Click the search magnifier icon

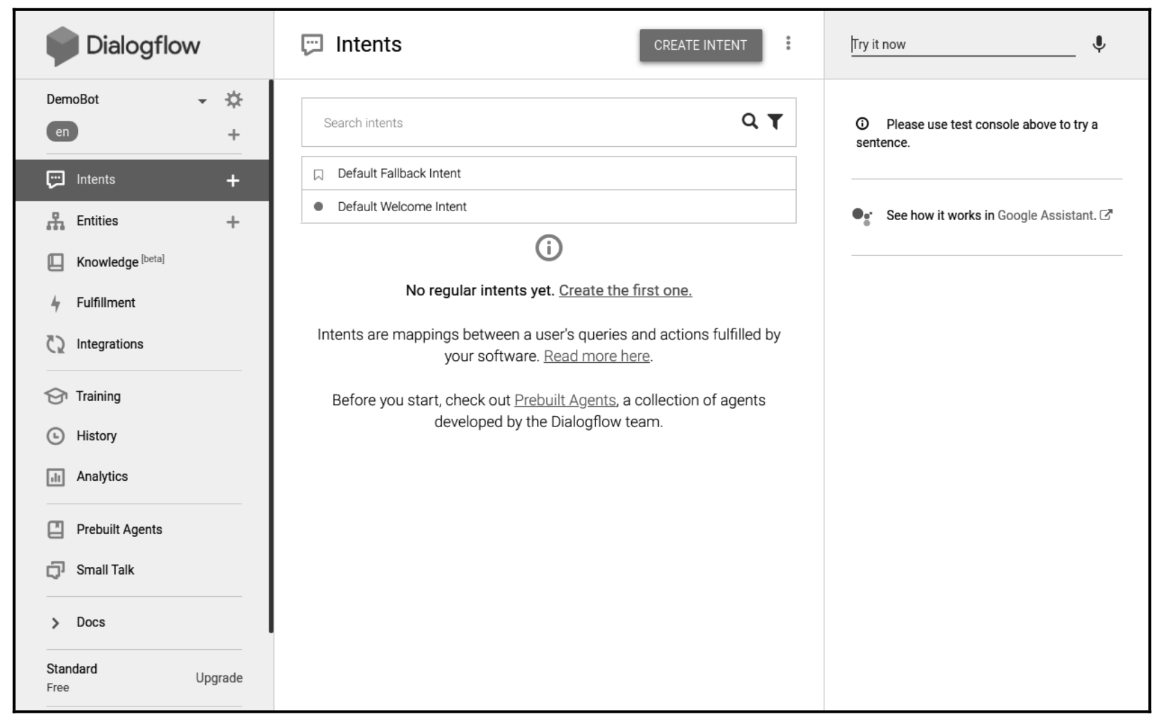coord(750,121)
